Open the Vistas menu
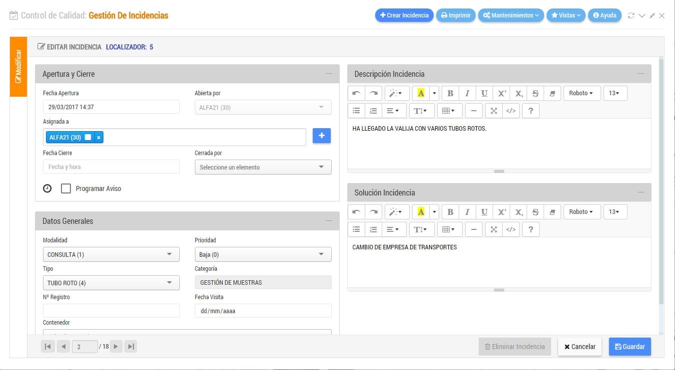Viewport: 675px width, 370px height. click(566, 15)
